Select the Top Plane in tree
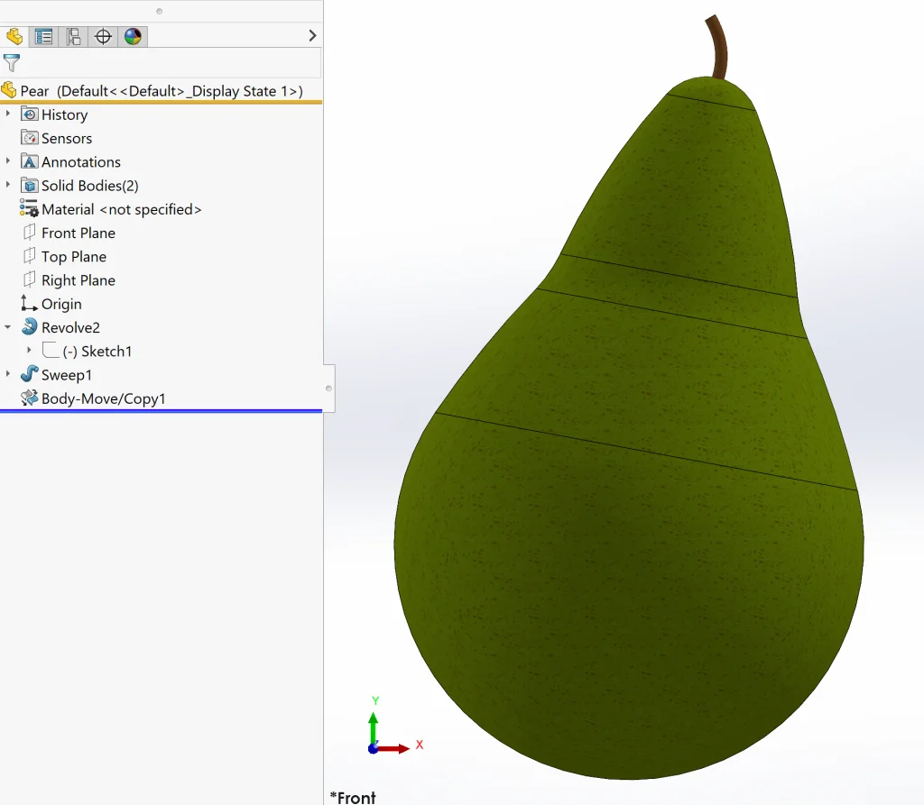Image resolution: width=924 pixels, height=805 pixels. pyautogui.click(x=73, y=257)
